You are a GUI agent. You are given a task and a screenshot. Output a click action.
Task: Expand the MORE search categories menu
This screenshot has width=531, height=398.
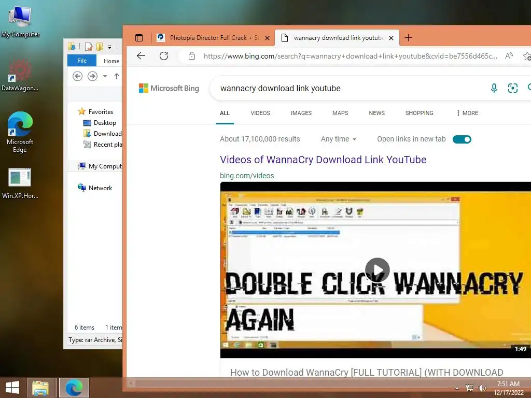[467, 113]
